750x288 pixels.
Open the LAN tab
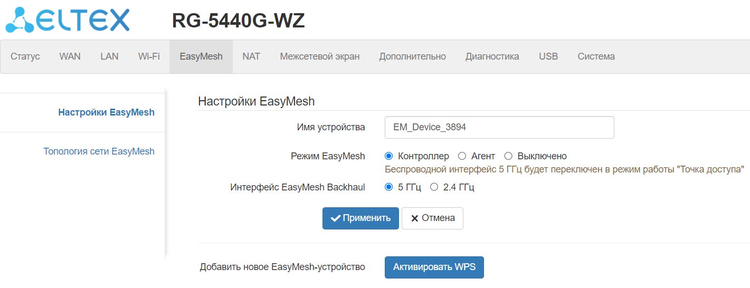(109, 56)
